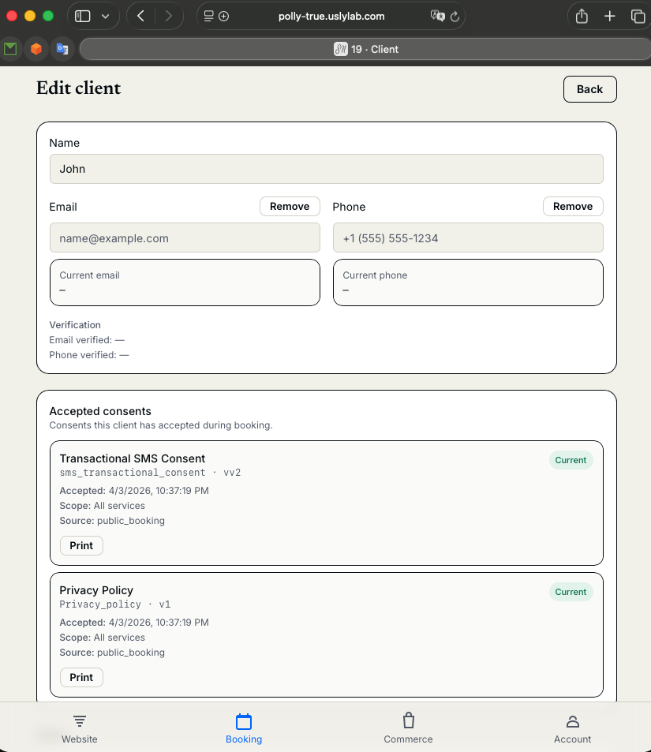651x752 pixels.
Task: Remove the client's phone
Action: (573, 206)
